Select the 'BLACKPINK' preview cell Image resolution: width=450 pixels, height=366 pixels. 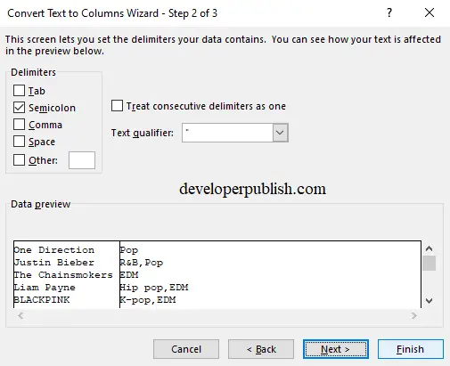point(42,300)
